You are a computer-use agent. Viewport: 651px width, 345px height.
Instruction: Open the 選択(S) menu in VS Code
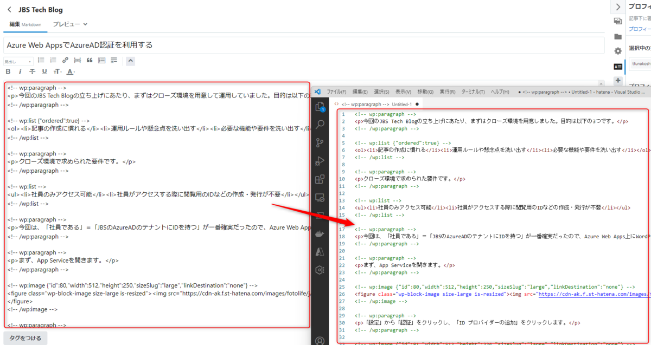(x=381, y=92)
